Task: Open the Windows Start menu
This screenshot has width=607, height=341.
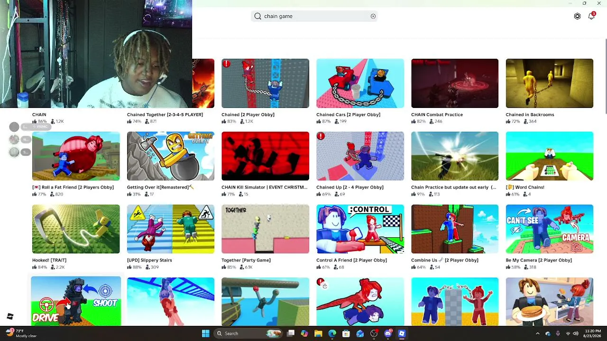Action: point(205,333)
